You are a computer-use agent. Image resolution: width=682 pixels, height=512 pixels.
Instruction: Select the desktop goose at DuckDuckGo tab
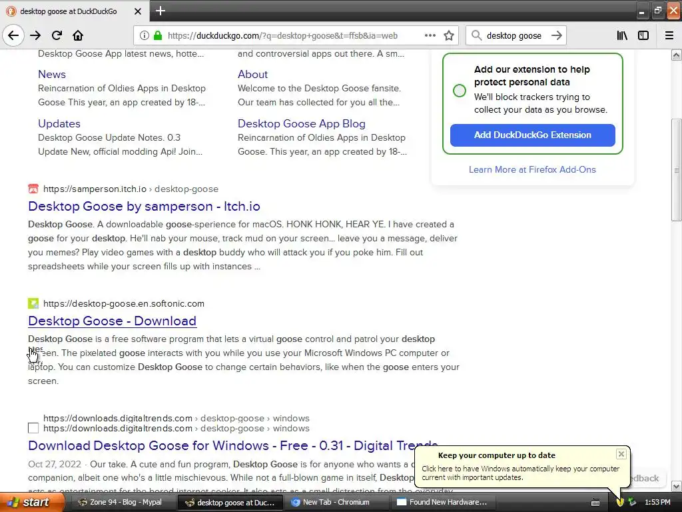pos(69,11)
